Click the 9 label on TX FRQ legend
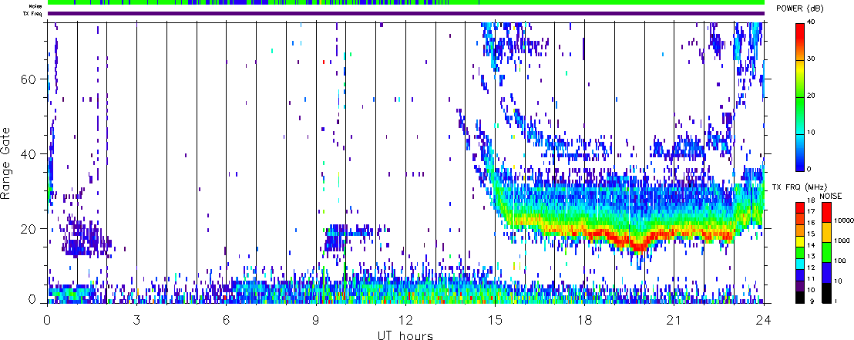This screenshot has width=854, height=340. coord(812,301)
